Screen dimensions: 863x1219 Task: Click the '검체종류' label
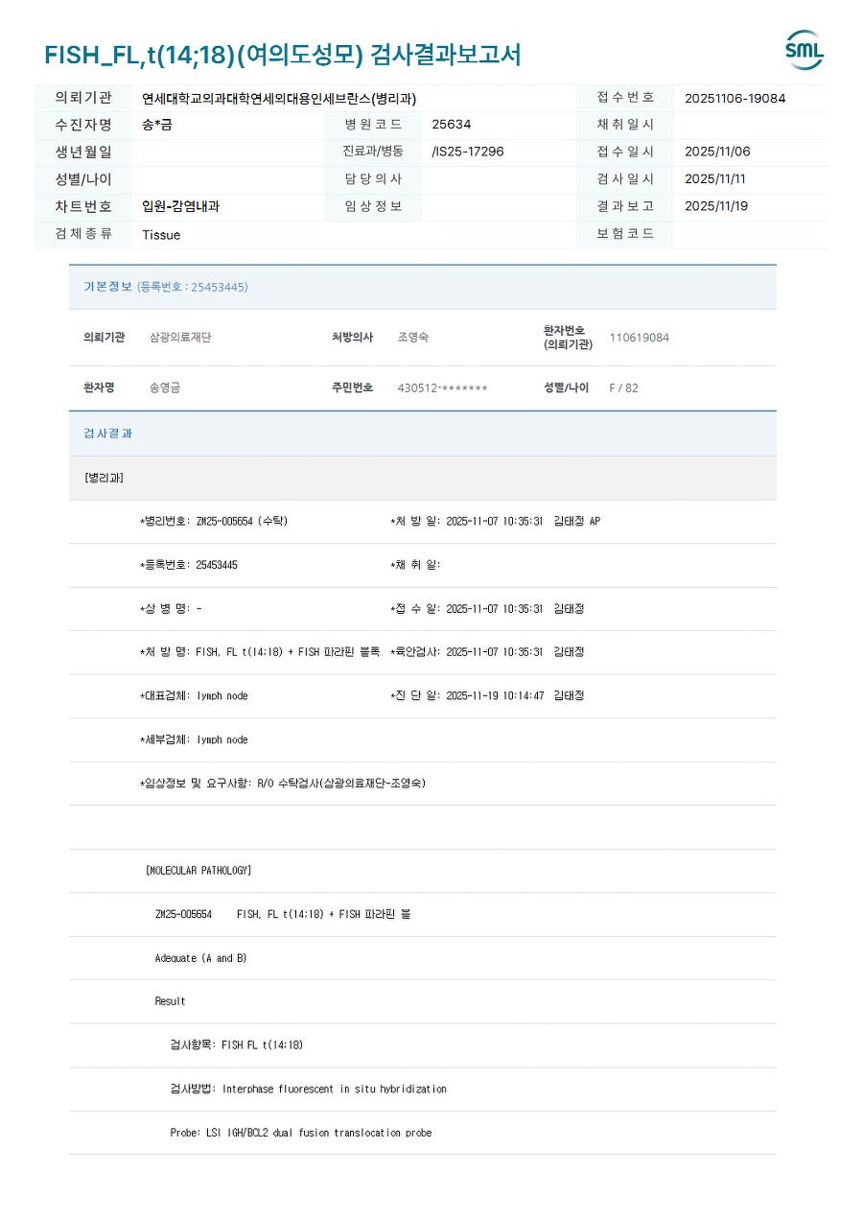pyautogui.click(x=83, y=234)
